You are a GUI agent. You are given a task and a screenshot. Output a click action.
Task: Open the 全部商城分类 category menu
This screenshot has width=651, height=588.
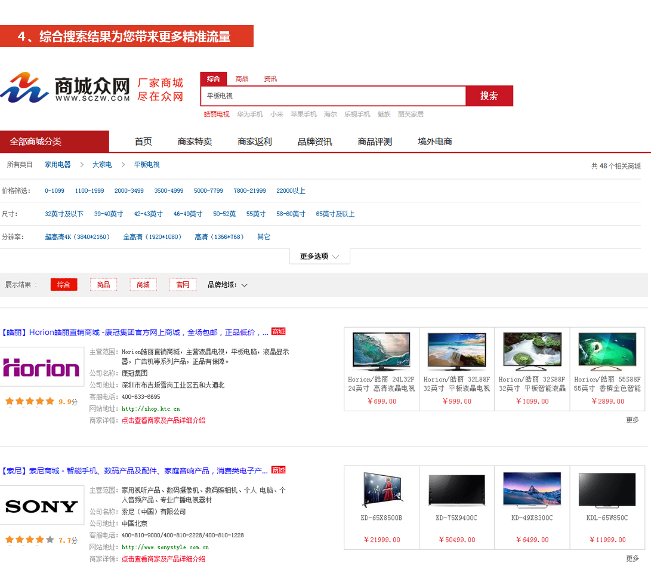pyautogui.click(x=54, y=141)
